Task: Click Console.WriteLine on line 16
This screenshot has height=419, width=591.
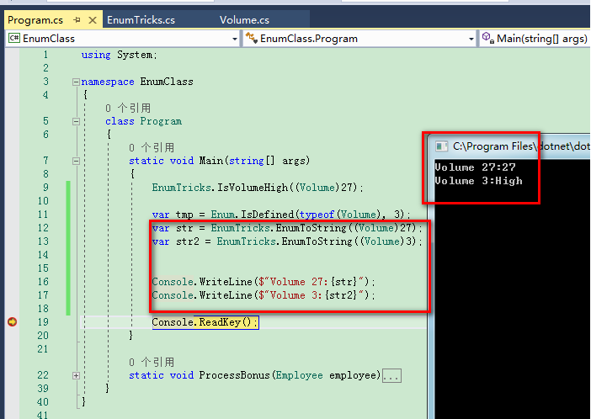Action: pyautogui.click(x=202, y=282)
